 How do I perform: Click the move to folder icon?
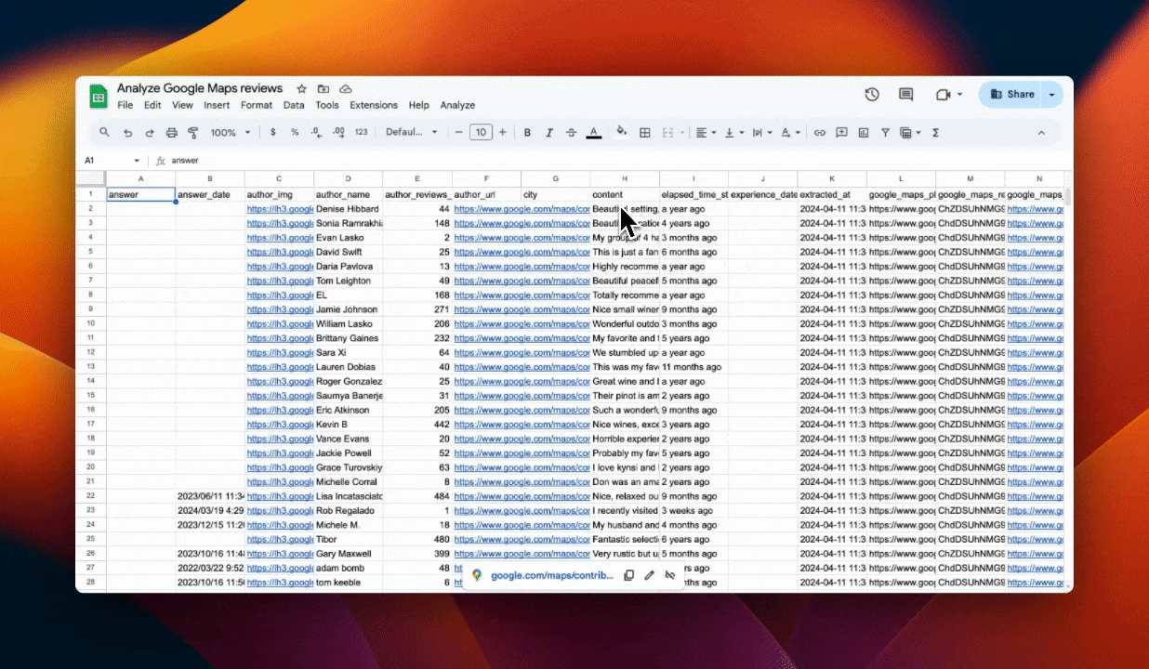324,89
